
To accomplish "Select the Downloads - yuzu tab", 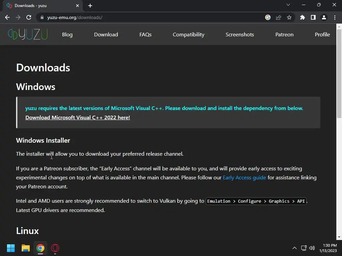I will pos(42,6).
